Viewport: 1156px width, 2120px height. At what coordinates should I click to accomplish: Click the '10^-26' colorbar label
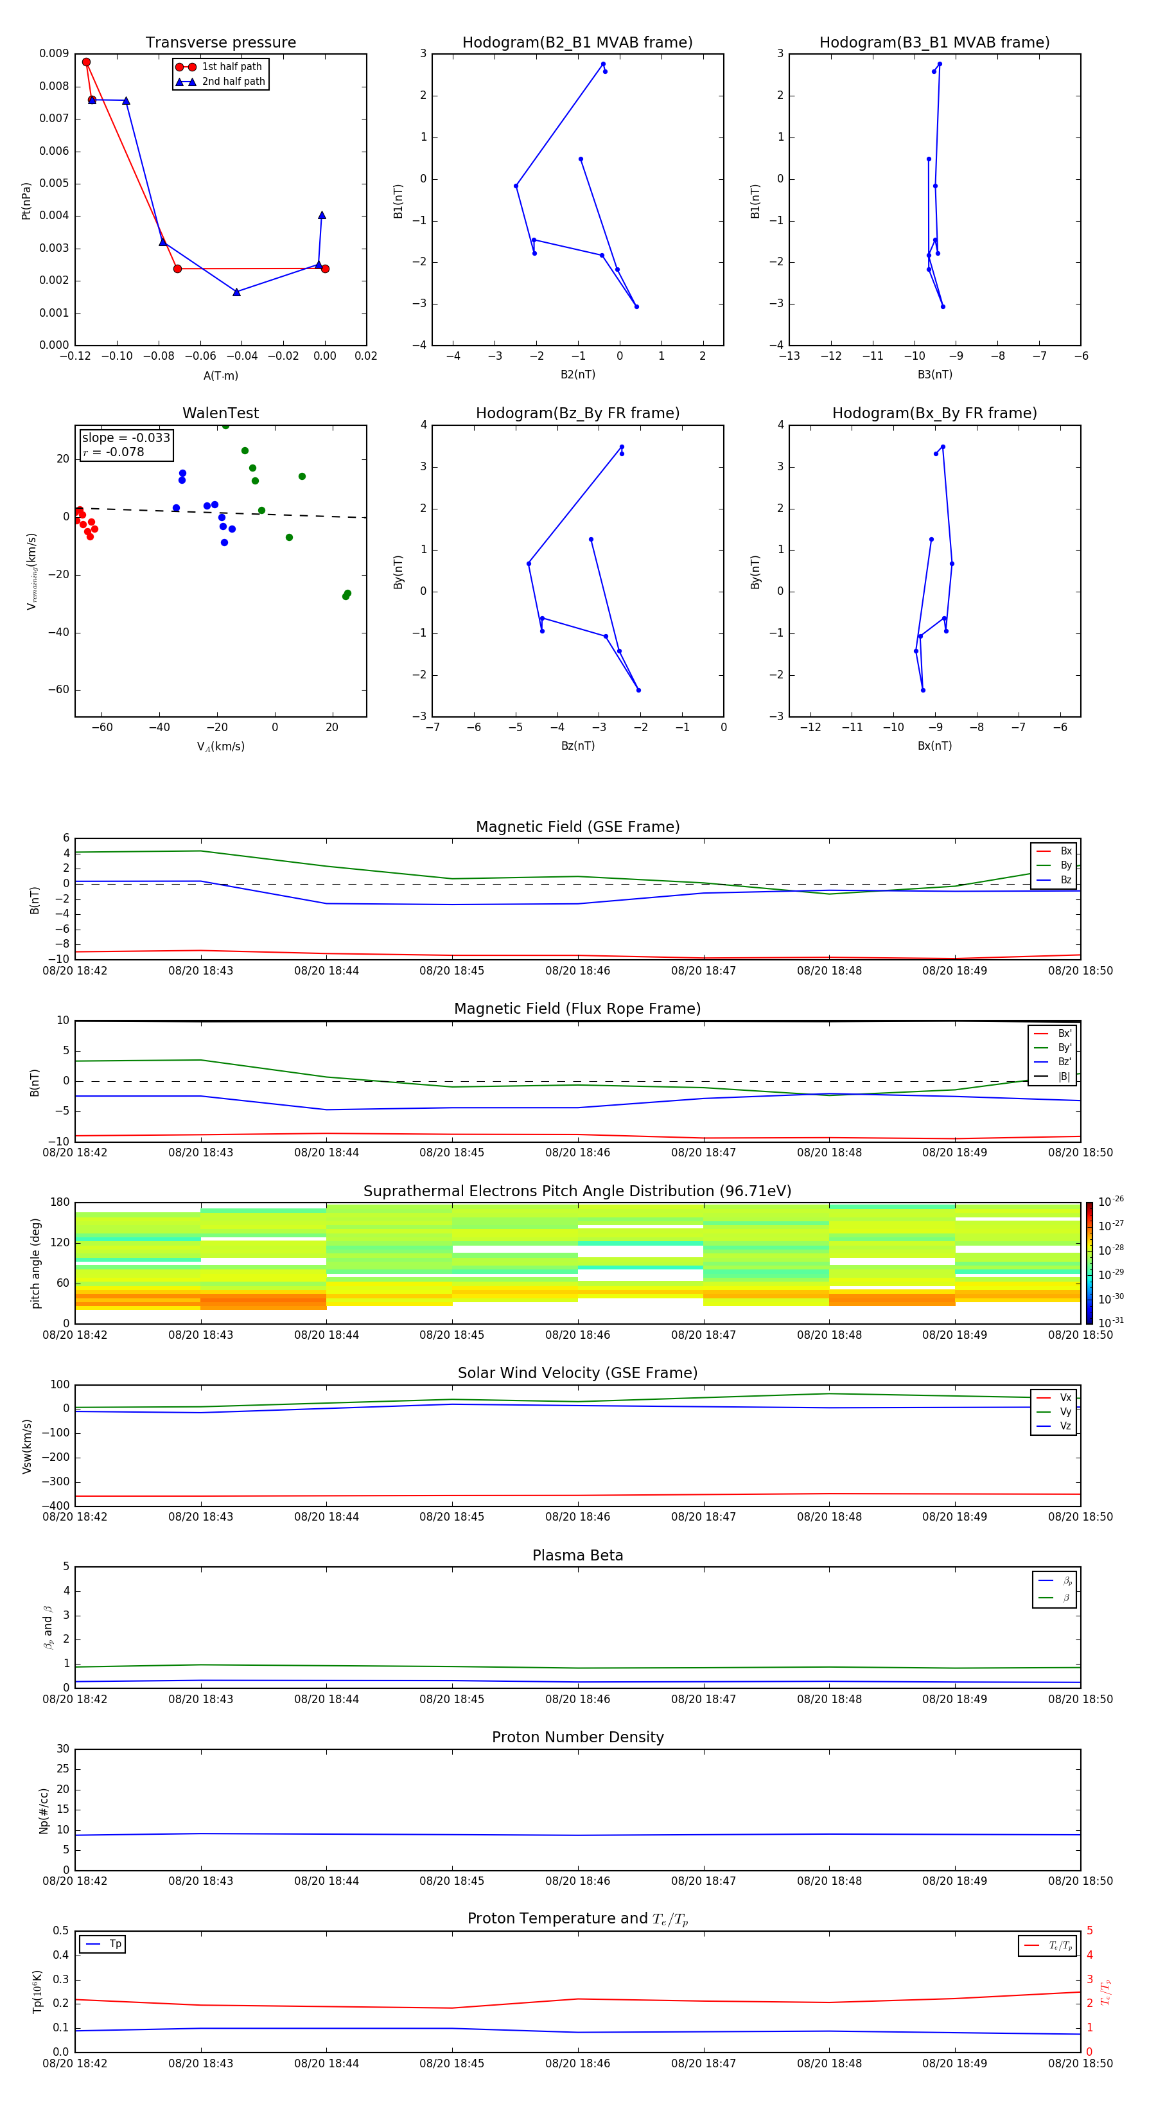point(1111,1201)
